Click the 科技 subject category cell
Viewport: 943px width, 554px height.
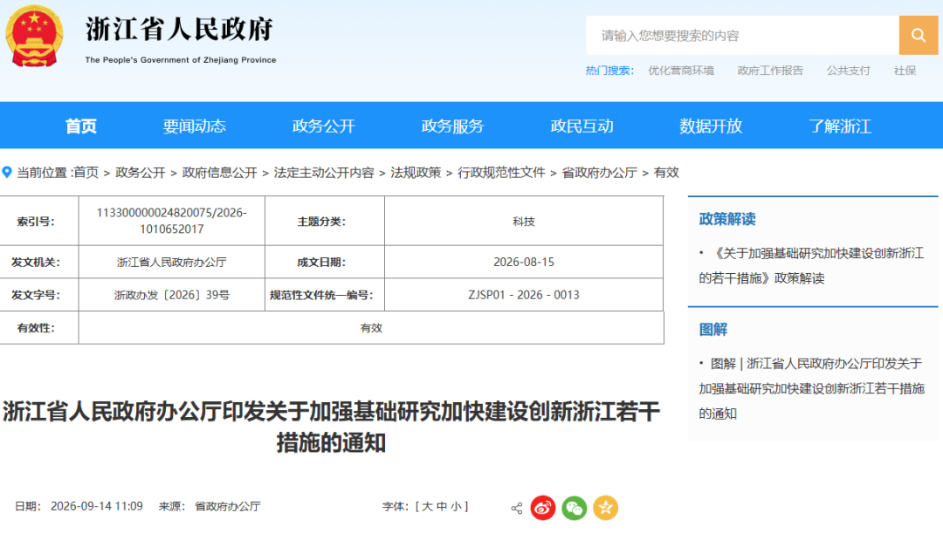coord(524,221)
